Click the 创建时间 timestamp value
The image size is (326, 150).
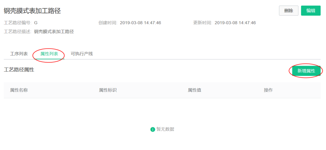(x=140, y=23)
